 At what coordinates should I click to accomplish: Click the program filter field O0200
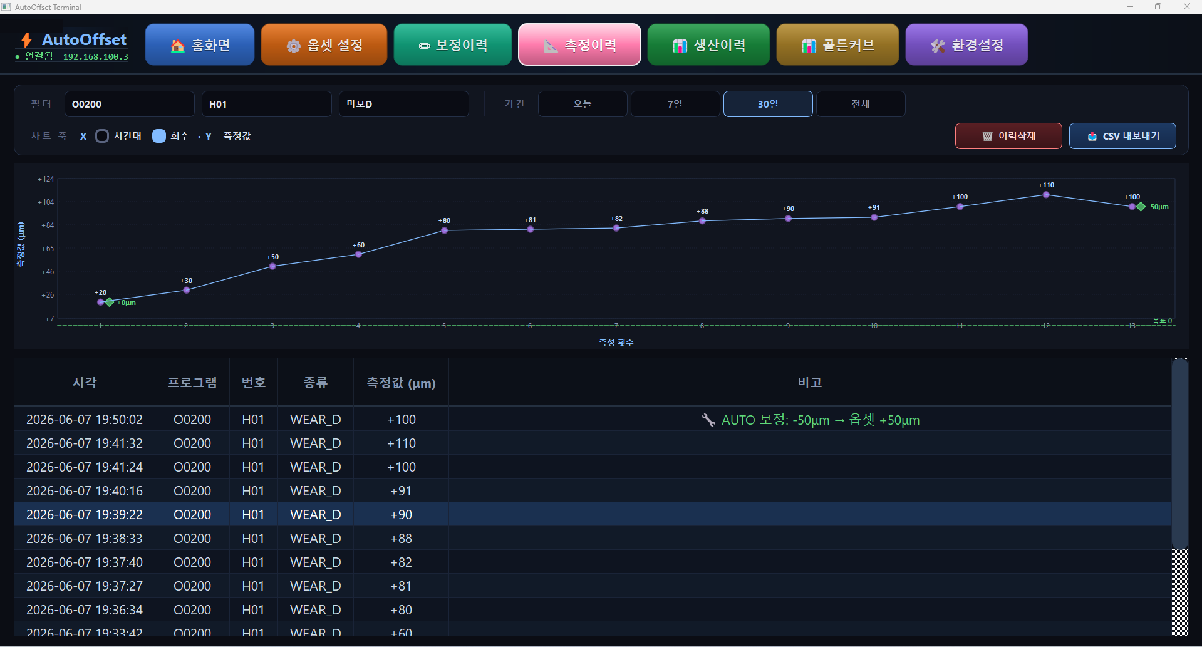[x=130, y=104]
